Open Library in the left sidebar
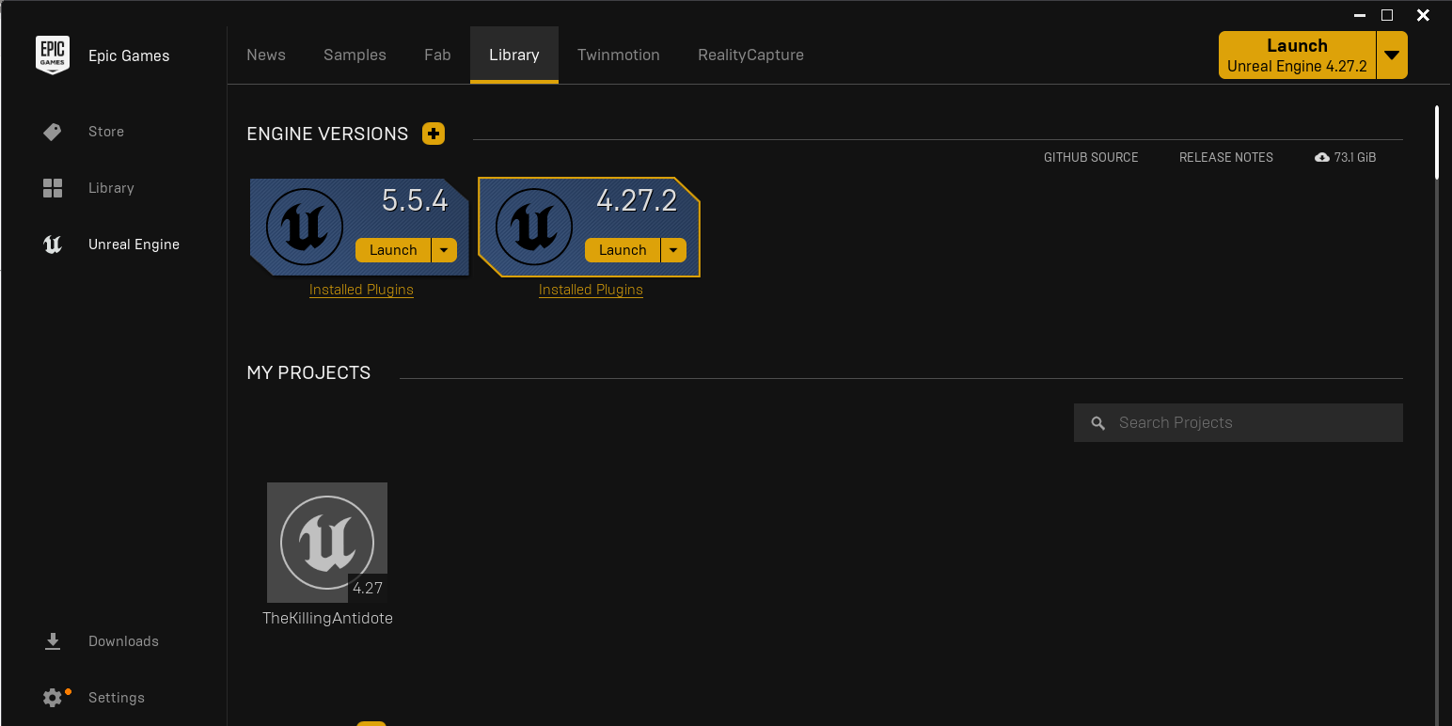This screenshot has width=1452, height=726. (111, 188)
